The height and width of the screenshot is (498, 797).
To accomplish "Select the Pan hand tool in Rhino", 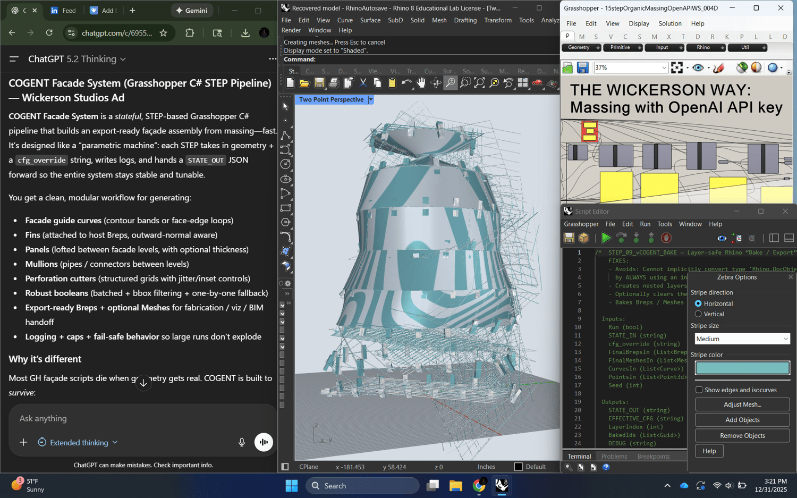I will pyautogui.click(x=421, y=83).
